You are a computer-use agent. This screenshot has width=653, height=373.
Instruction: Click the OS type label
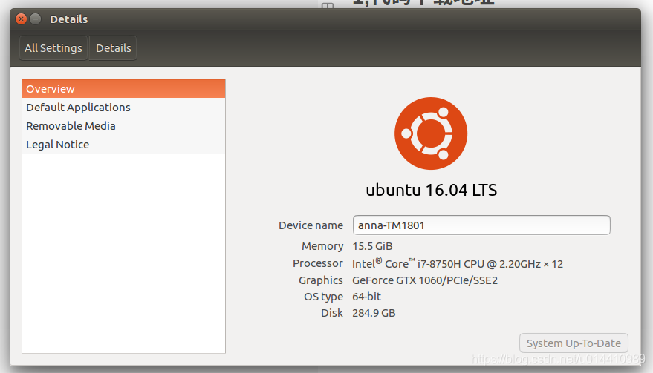[323, 297]
